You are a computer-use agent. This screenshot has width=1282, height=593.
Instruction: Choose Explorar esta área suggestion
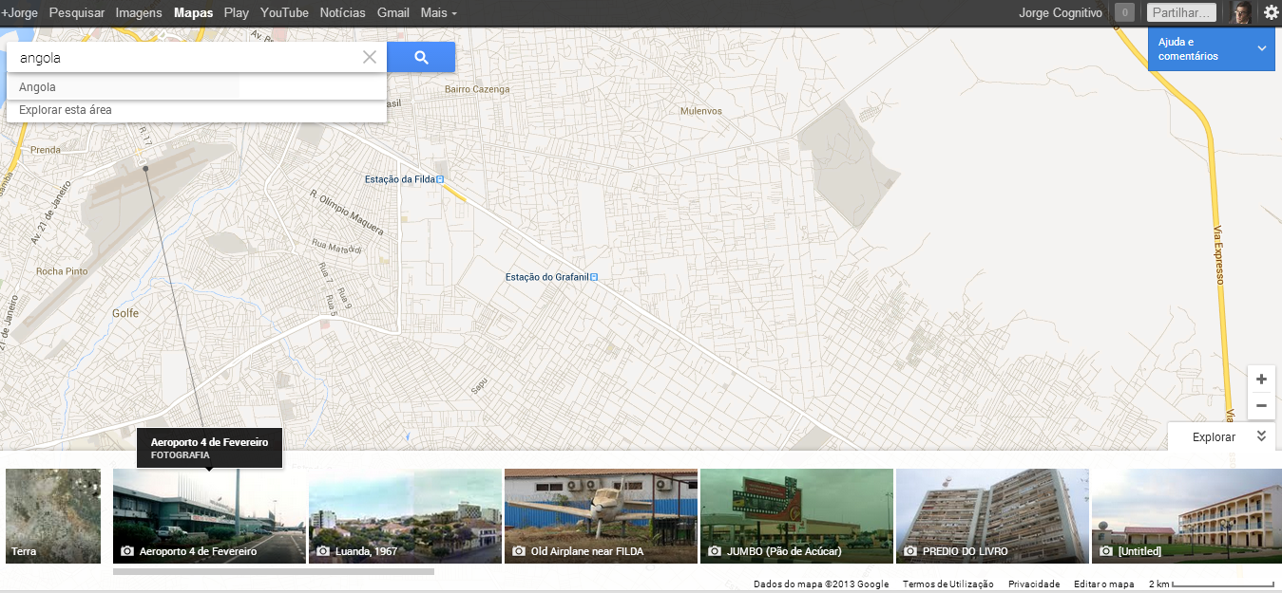point(197,110)
